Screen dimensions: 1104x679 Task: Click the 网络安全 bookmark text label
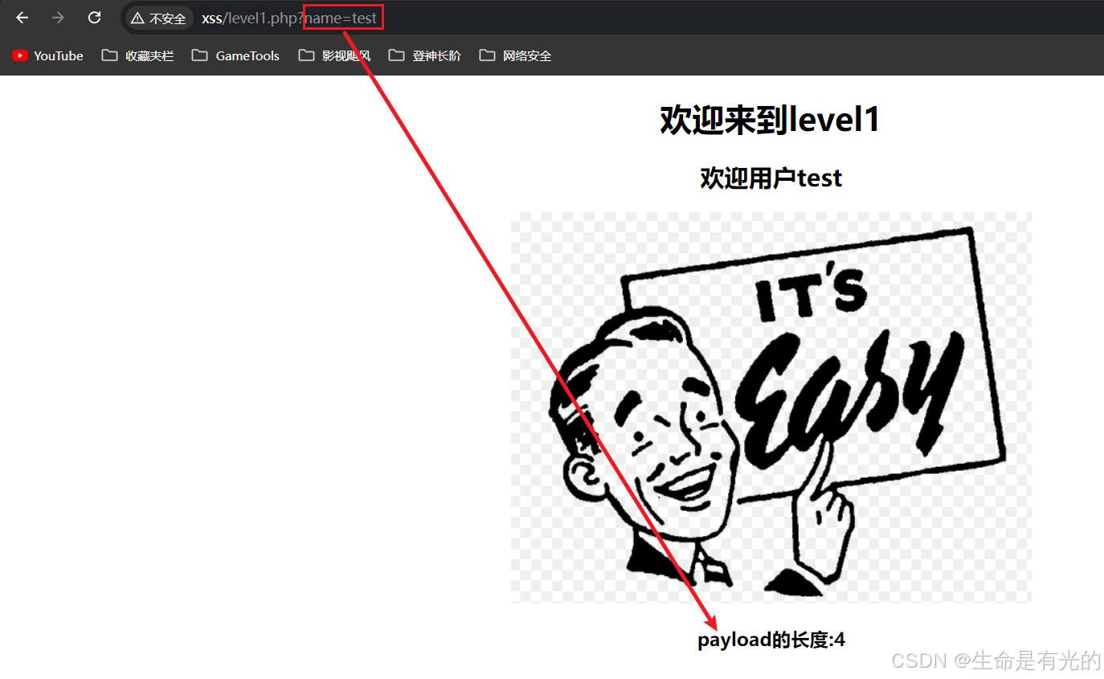coord(527,55)
